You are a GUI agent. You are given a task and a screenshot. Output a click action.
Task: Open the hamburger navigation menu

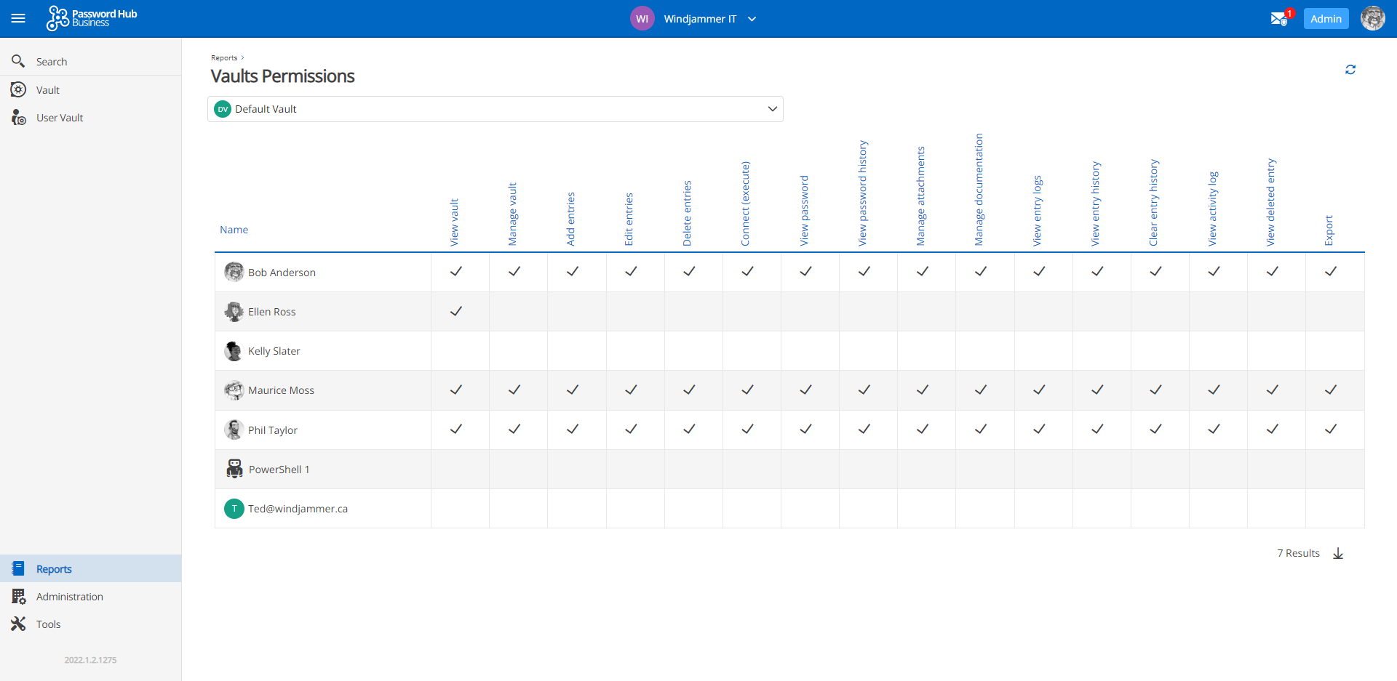18,19
